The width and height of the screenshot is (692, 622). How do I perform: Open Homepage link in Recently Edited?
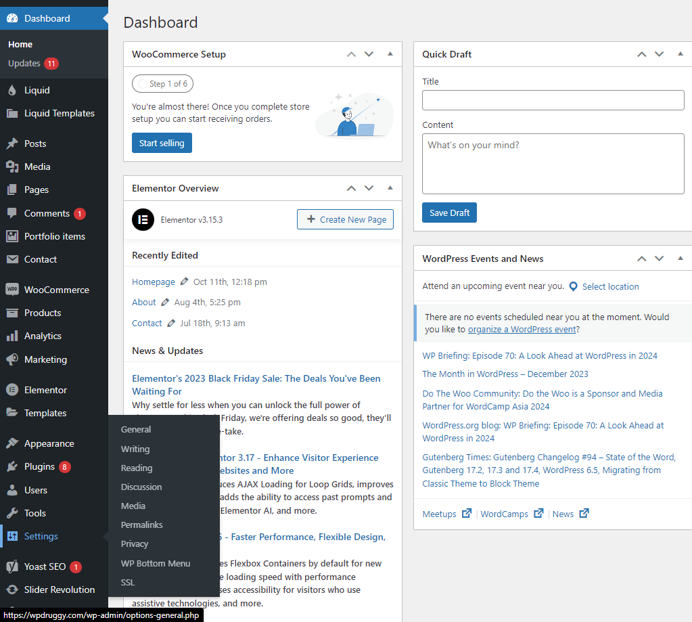153,282
